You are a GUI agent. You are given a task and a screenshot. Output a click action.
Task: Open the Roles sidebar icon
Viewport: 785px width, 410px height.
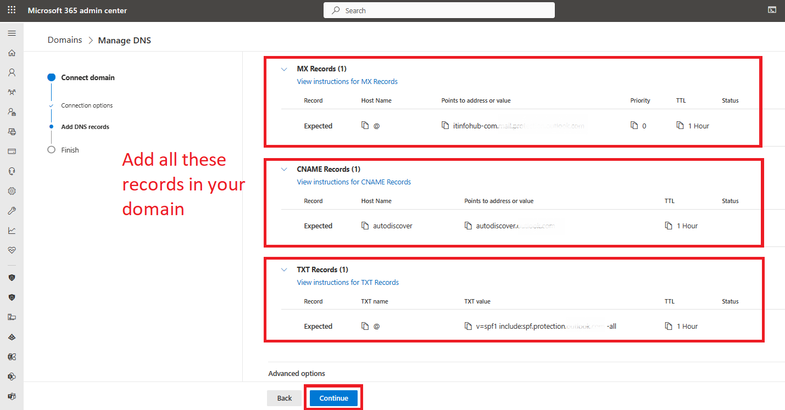[x=12, y=112]
